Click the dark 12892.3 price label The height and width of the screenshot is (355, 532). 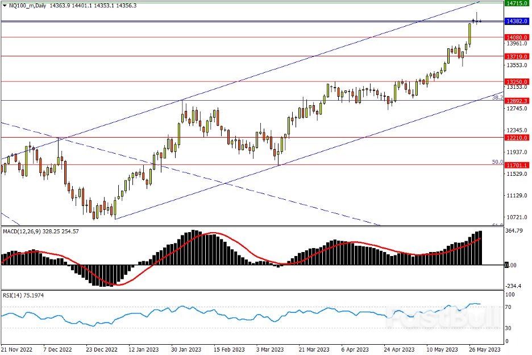click(517, 101)
